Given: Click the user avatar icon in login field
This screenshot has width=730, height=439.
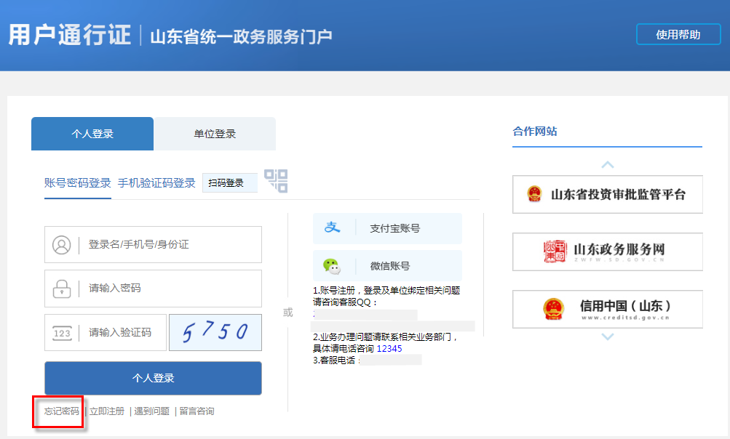Looking at the screenshot, I should 62,245.
